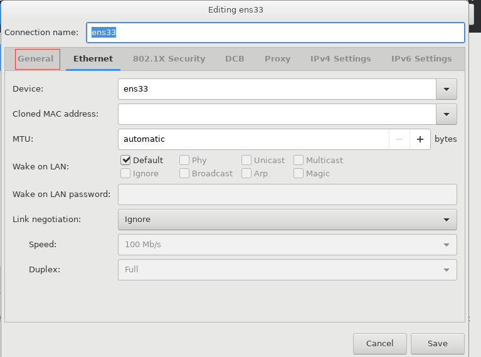Toggle the Multicast Wake on LAN checkbox
The width and height of the screenshot is (481, 357).
pos(299,160)
